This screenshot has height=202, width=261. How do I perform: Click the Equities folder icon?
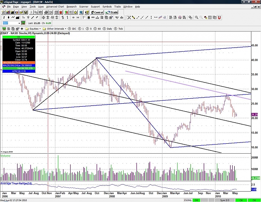pos(27,29)
